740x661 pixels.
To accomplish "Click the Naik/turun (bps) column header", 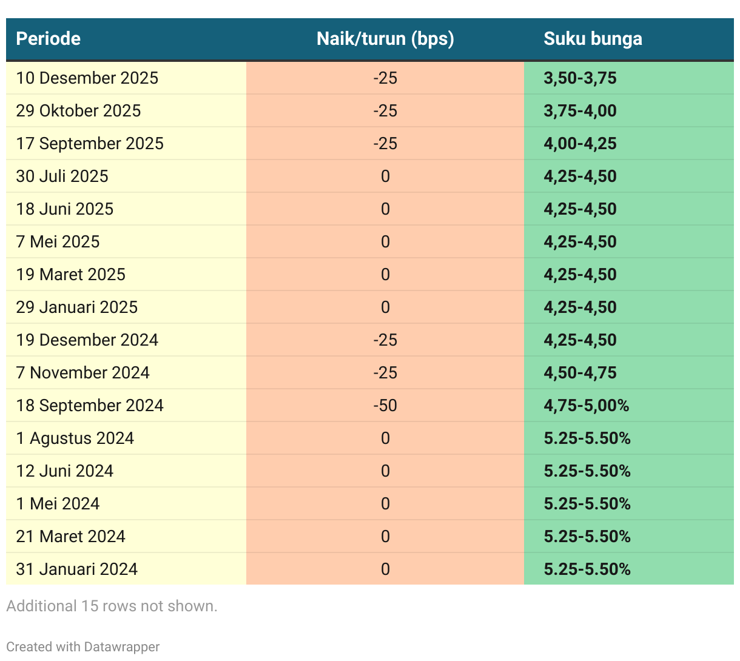I will 385,39.
